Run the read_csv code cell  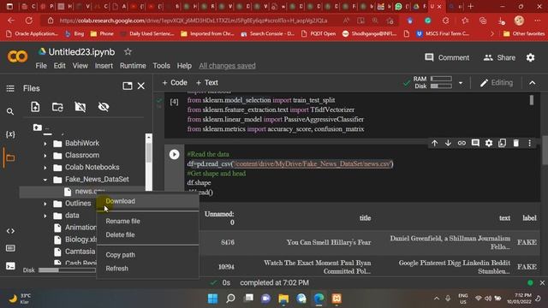(174, 154)
